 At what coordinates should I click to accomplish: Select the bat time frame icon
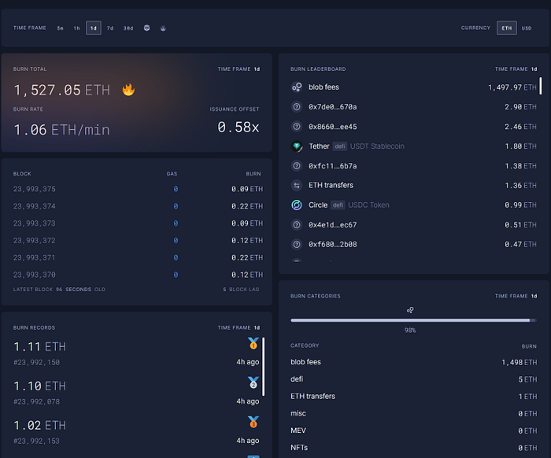164,28
